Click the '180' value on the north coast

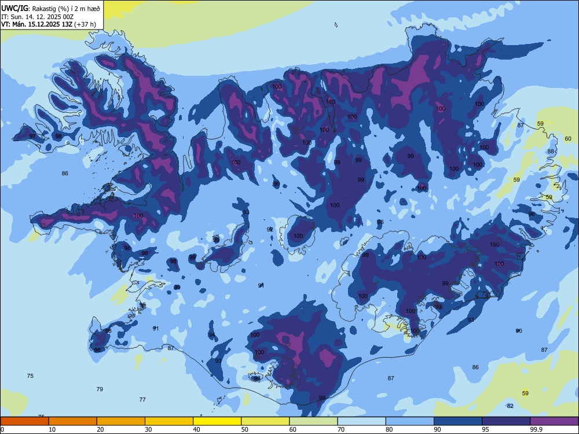tap(331, 101)
